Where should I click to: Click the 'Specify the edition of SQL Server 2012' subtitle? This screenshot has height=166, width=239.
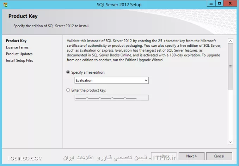coord(51,26)
